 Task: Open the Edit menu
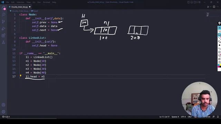pyautogui.click(x=13, y=2)
